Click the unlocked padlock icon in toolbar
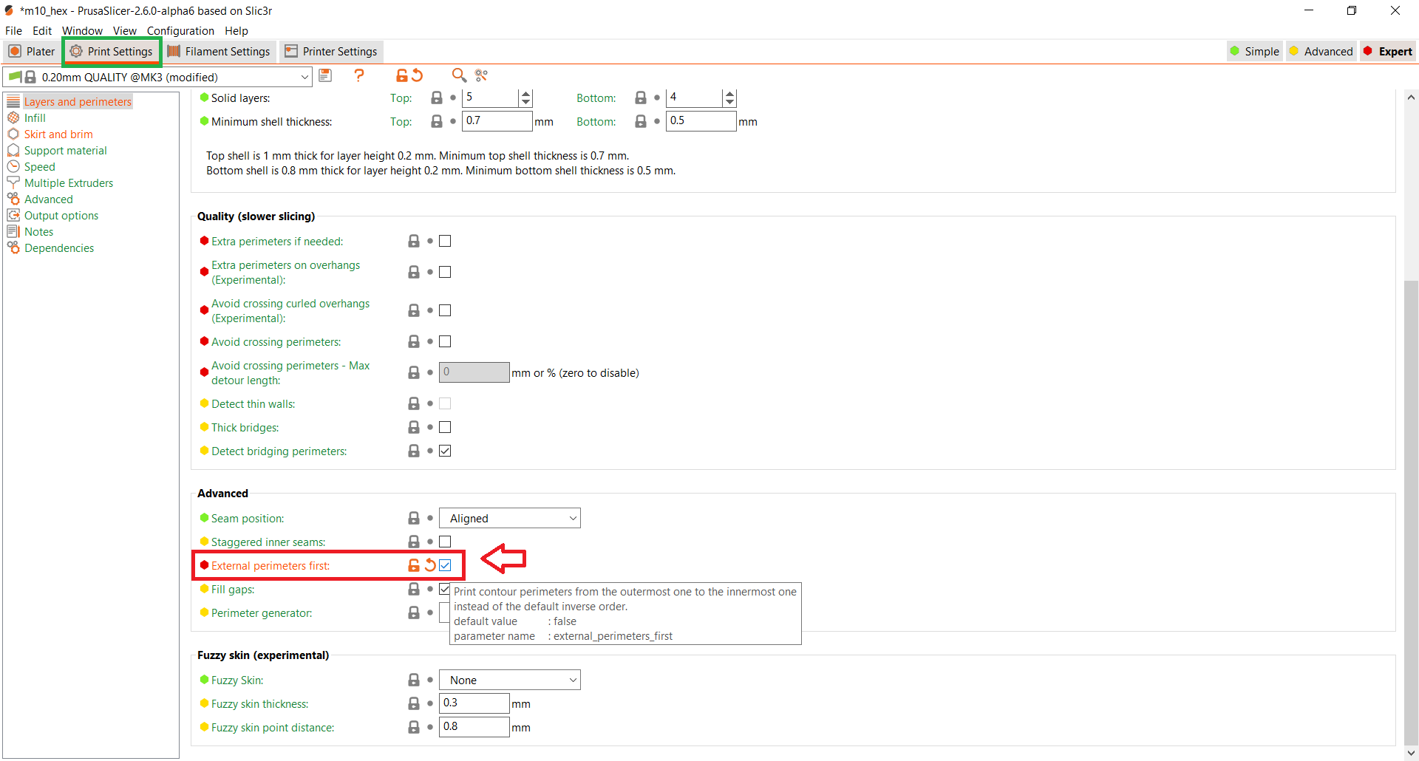 click(x=401, y=75)
